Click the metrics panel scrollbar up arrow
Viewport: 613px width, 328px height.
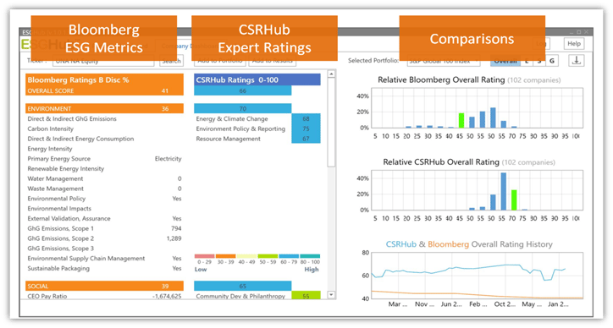tap(331, 74)
